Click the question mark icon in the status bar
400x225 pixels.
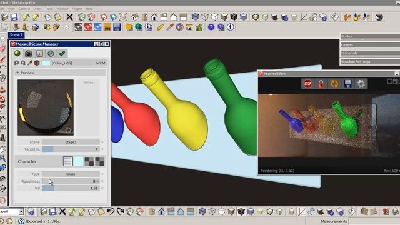coord(21,221)
